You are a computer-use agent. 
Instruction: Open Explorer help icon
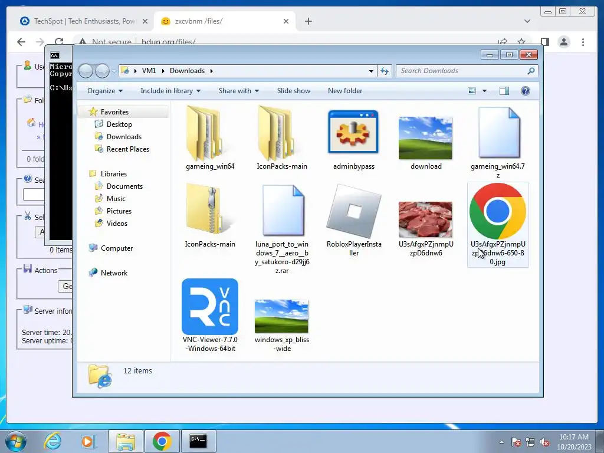(525, 91)
